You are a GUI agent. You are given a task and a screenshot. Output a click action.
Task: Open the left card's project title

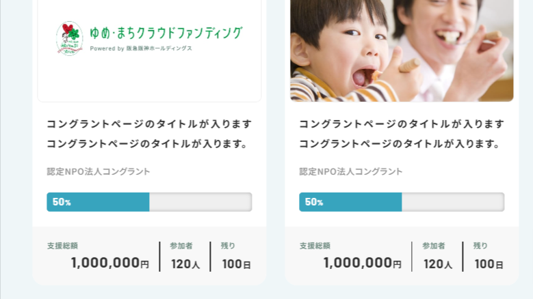coord(149,134)
